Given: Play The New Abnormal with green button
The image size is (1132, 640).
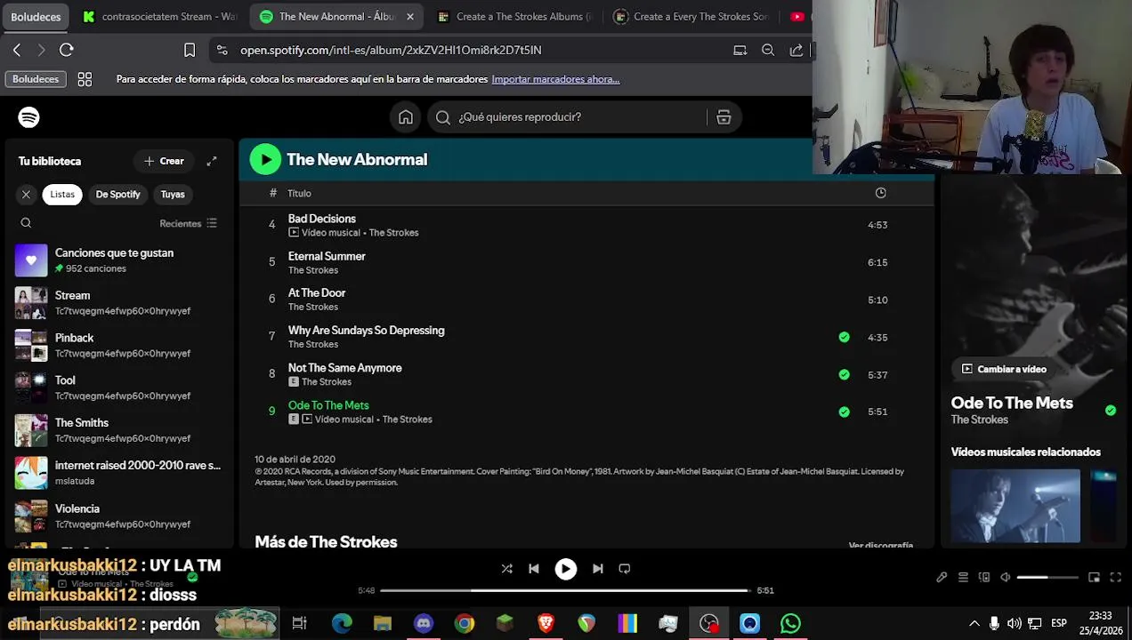Looking at the screenshot, I should [x=265, y=159].
